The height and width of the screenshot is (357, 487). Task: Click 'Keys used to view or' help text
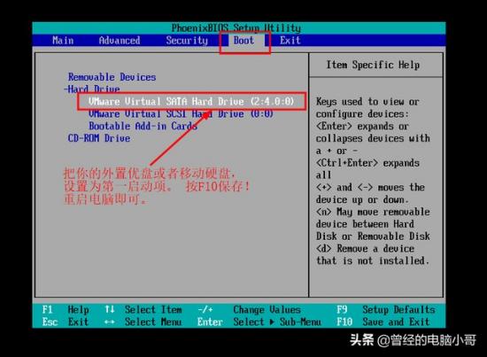[367, 102]
